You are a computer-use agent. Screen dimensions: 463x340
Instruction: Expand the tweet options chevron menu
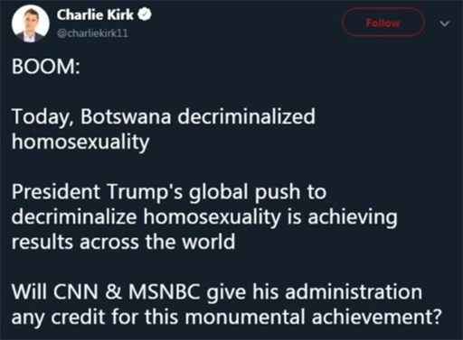point(445,23)
